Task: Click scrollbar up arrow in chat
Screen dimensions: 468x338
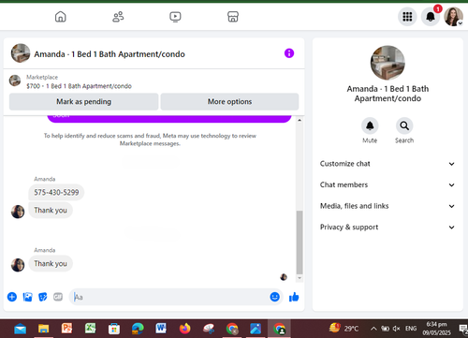Action: click(x=300, y=120)
